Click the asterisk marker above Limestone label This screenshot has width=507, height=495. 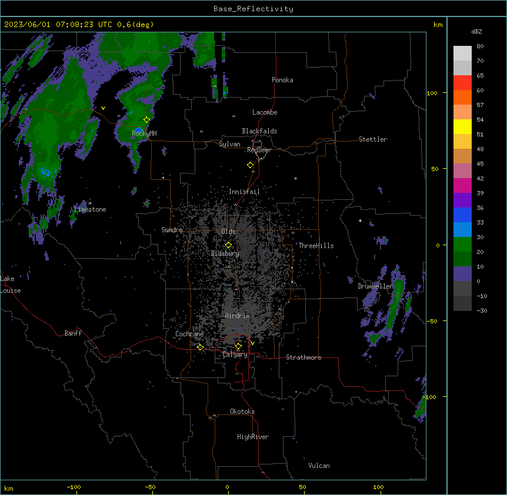(x=90, y=203)
